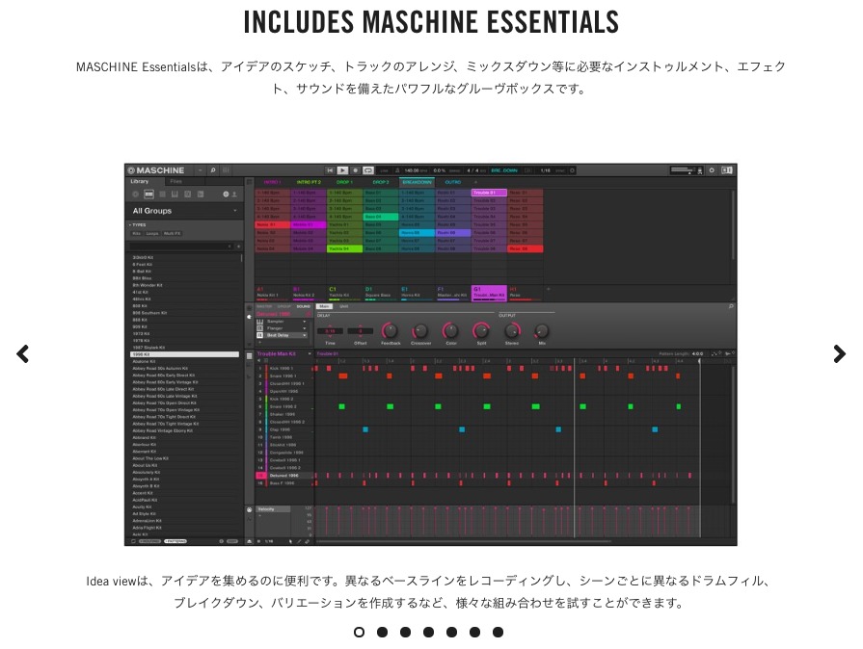863x649 pixels.
Task: Select the highlighted 1996 Kit entry
Action: click(x=184, y=354)
